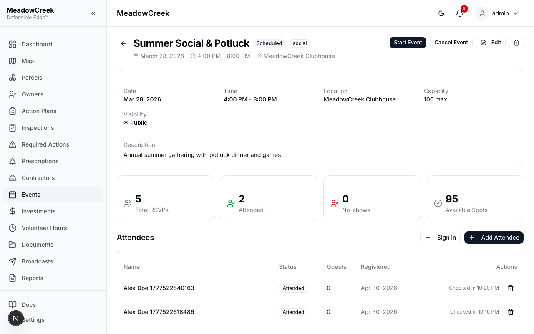Click the Public visibility eye icon
Screen dimensions: 534x334
coord(126,123)
